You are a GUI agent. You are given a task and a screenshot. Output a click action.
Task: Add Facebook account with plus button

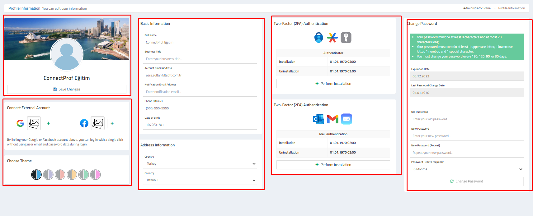[x=112, y=123]
